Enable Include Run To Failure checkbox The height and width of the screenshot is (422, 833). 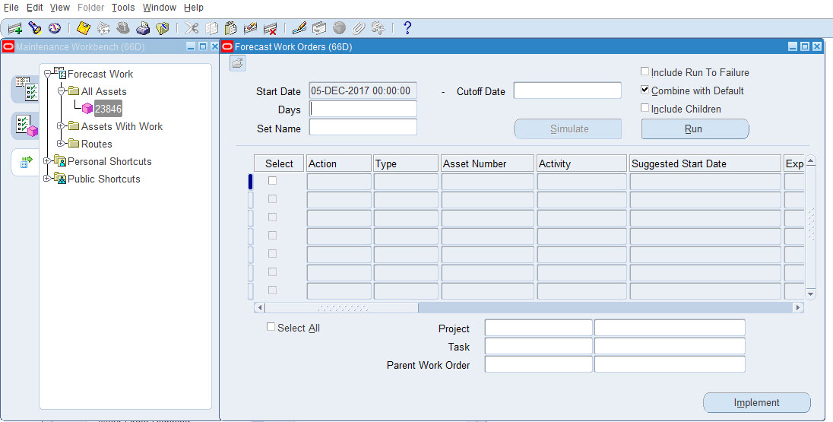click(x=645, y=71)
